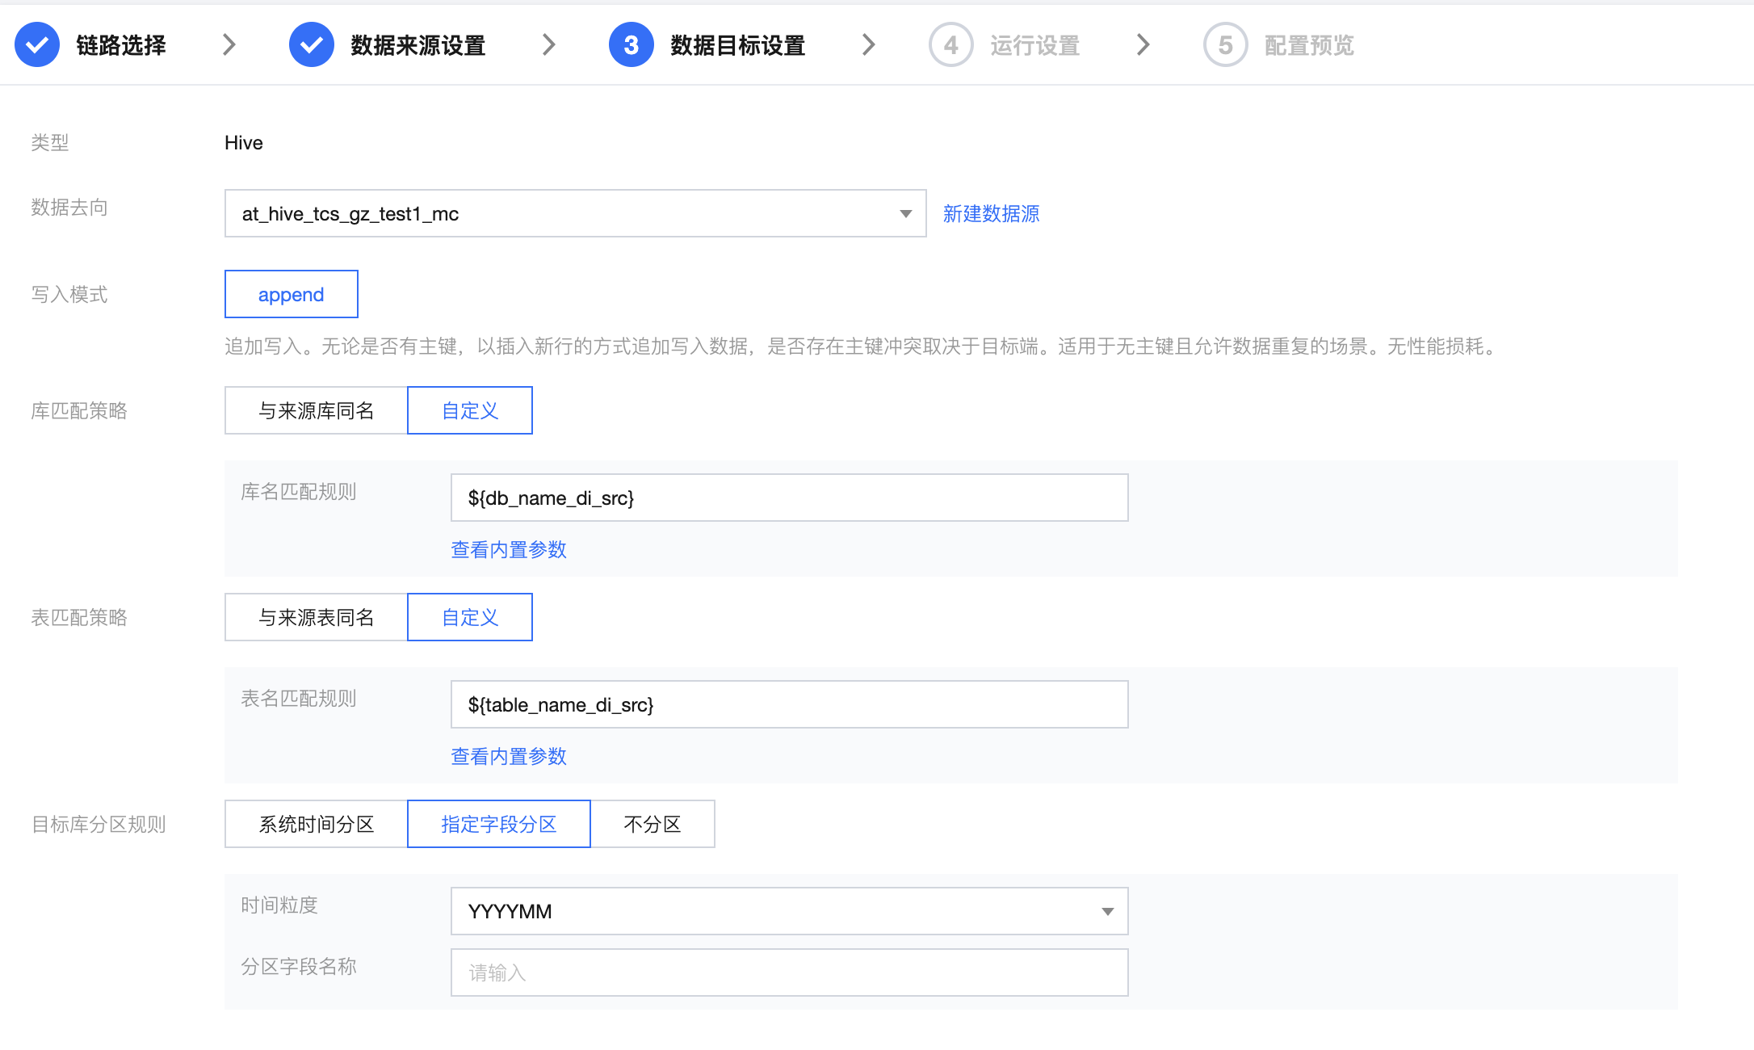Click the step 5 配置预览 number icon
Viewport: 1754px width, 1050px height.
pos(1225,45)
